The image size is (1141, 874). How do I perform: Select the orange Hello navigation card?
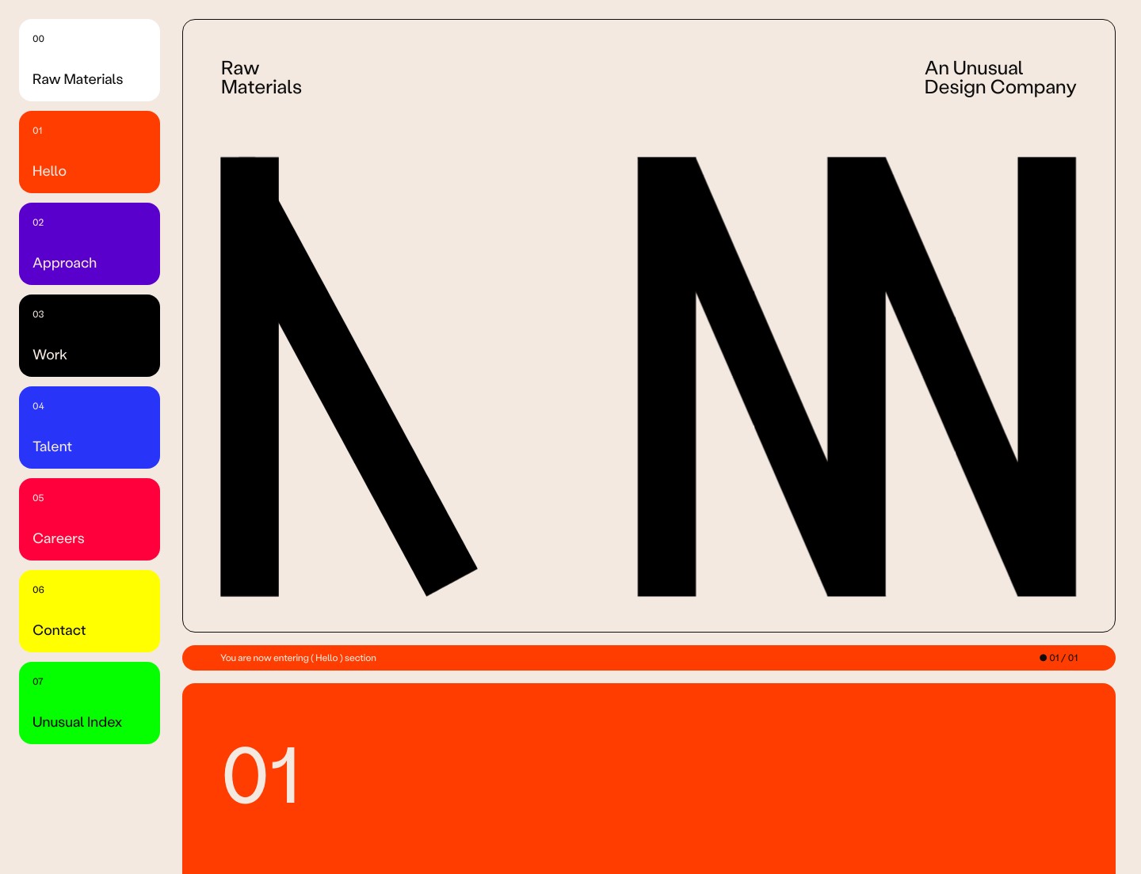click(89, 152)
